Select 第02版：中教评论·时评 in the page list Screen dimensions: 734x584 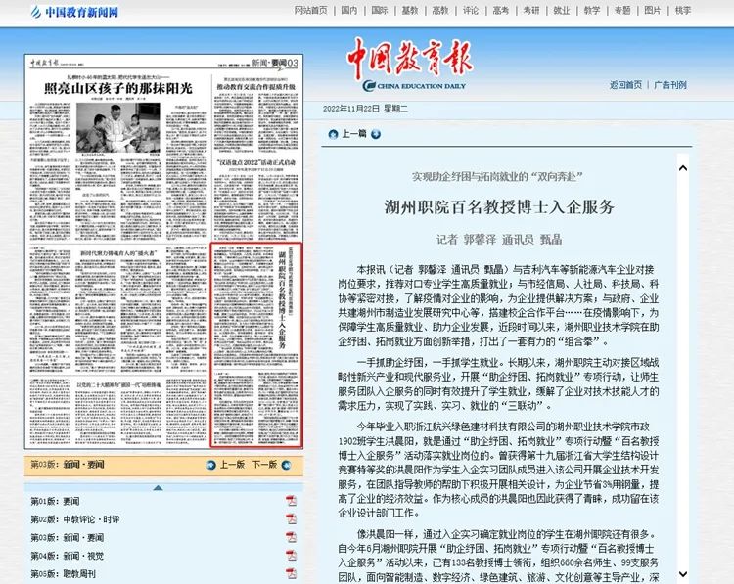tap(74, 519)
